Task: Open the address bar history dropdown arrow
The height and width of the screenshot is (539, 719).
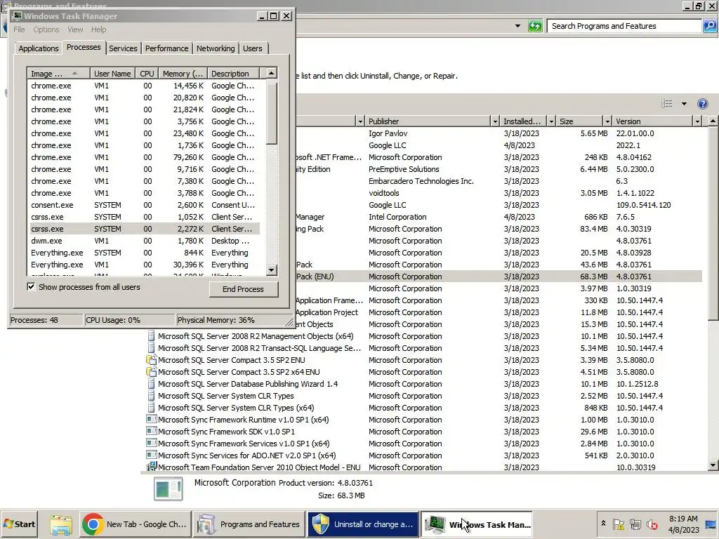Action: coord(517,26)
